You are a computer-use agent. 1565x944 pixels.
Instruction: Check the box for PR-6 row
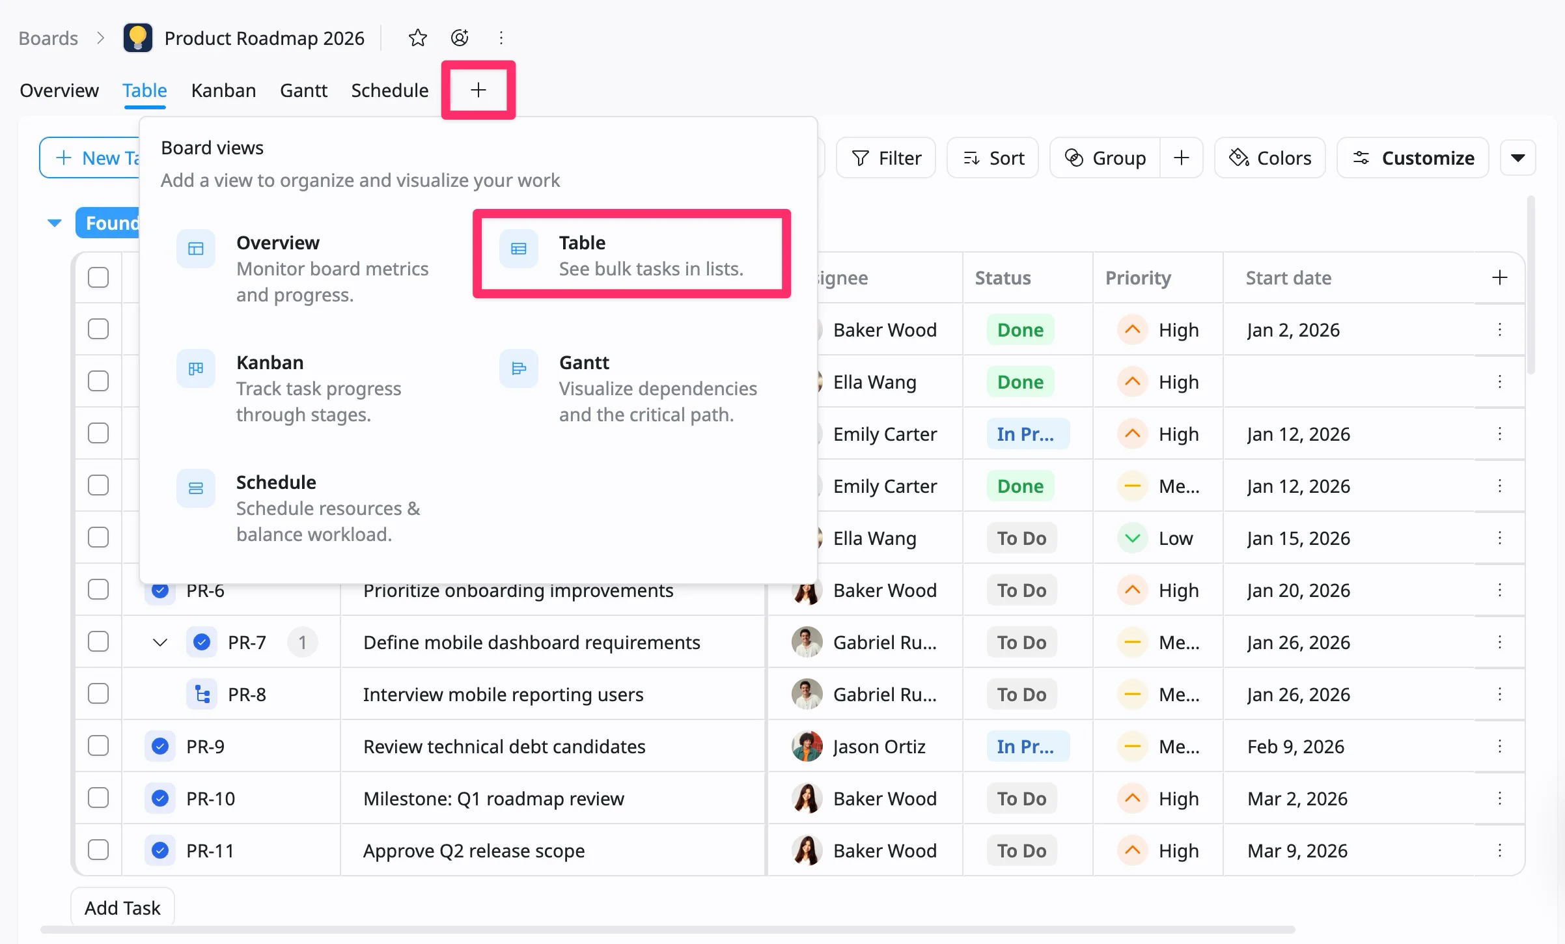(x=98, y=590)
